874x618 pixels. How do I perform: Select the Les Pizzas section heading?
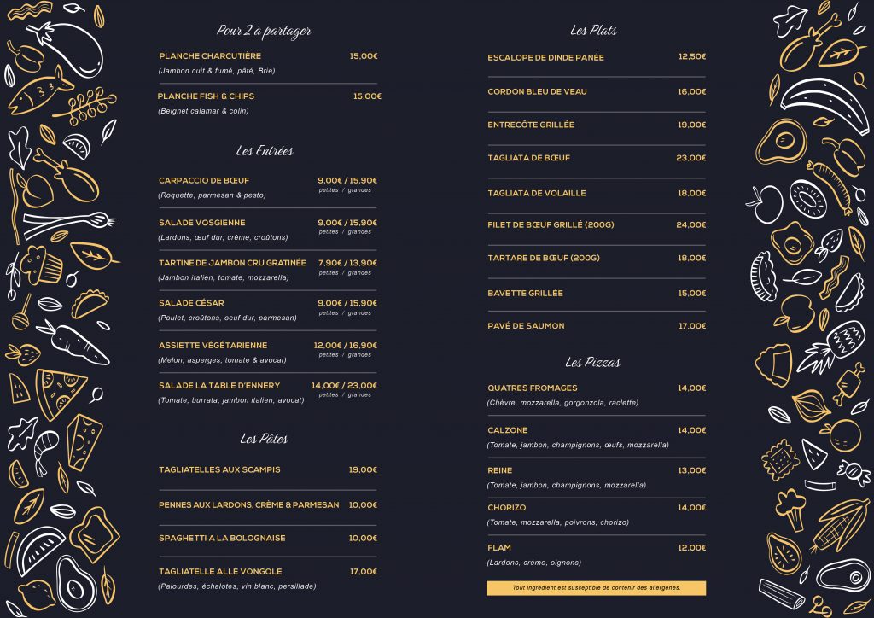[592, 363]
